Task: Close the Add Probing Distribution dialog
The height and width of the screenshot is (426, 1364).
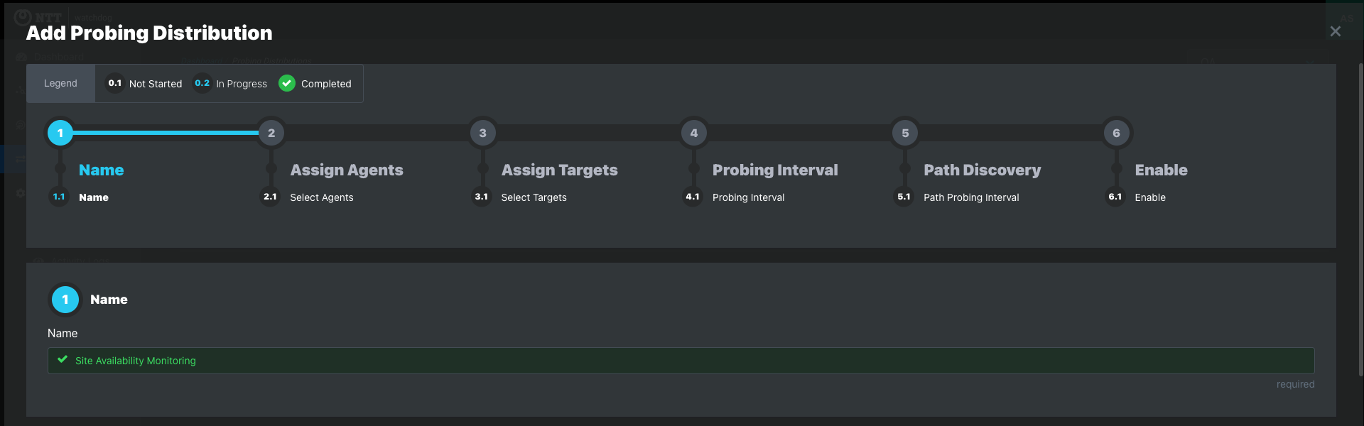Action: (1336, 31)
